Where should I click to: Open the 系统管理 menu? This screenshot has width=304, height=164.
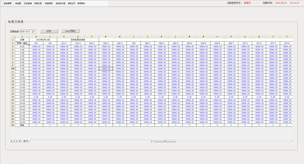7,3
